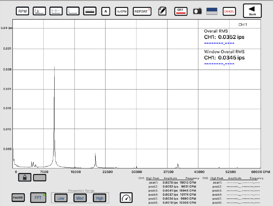Click the 0.04 ips y-axis label
This screenshot has height=206, width=273.
click(x=7, y=28)
